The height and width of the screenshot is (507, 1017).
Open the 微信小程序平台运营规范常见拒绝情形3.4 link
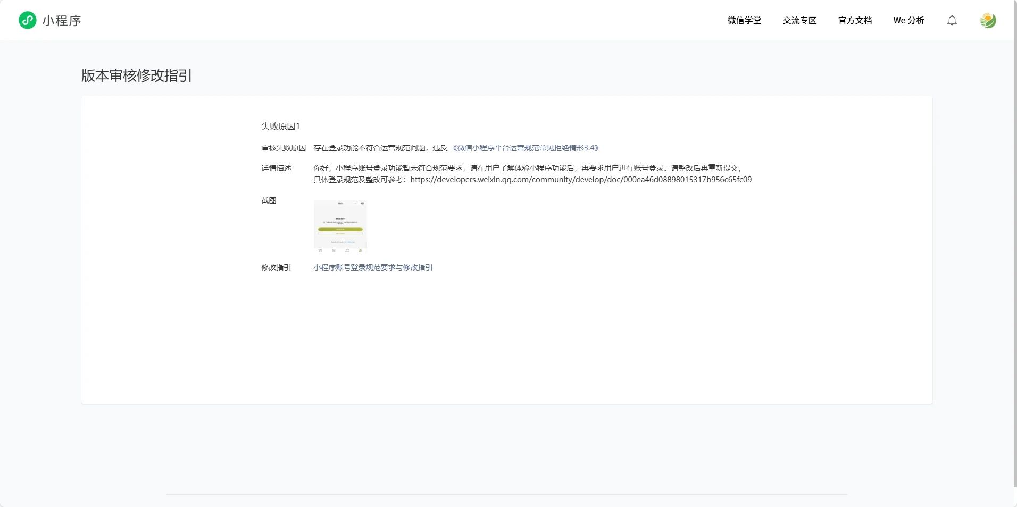[526, 148]
